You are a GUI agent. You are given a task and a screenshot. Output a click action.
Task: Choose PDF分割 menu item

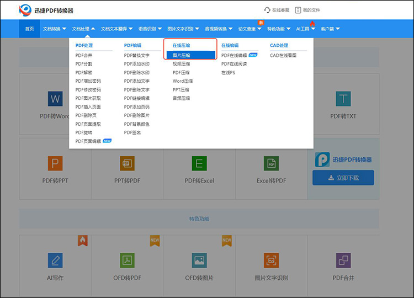click(84, 64)
